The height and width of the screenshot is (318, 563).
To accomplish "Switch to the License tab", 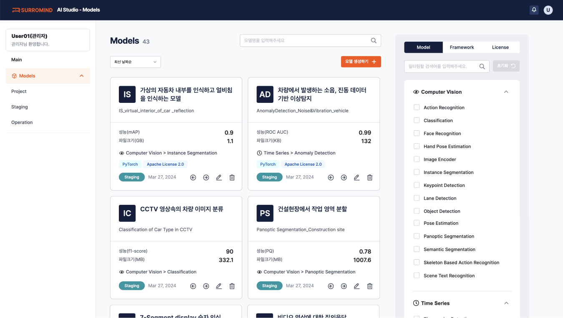I will click(500, 47).
